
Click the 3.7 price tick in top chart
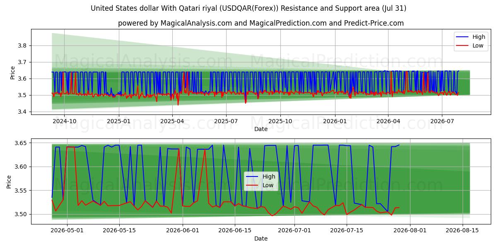pos(23,62)
